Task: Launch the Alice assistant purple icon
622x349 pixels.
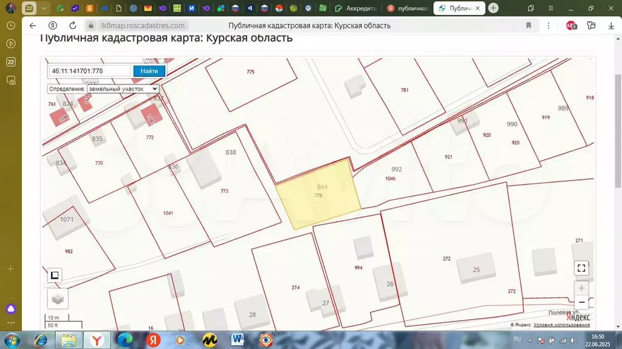Action: (11, 308)
